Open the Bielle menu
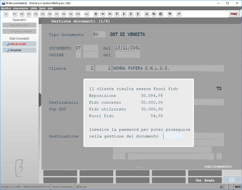This screenshot has height=190, width=242. [x=42, y=8]
